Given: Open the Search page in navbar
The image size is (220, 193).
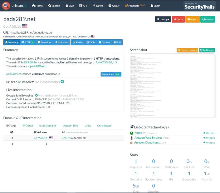Looking at the screenshot, I should point(54,6).
